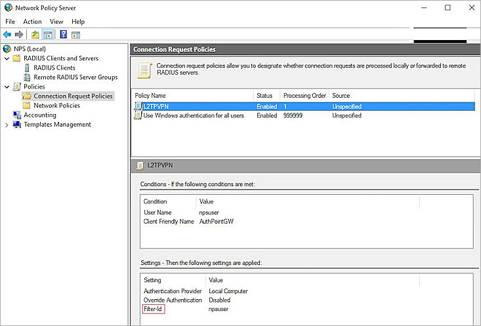Image resolution: width=481 pixels, height=326 pixels.
Task: Sort by Processing Order column header
Action: click(304, 95)
